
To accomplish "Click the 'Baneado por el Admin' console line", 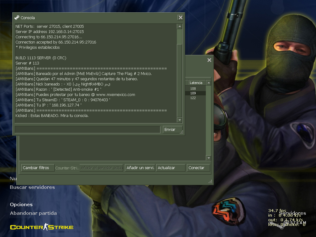I will (x=84, y=74).
